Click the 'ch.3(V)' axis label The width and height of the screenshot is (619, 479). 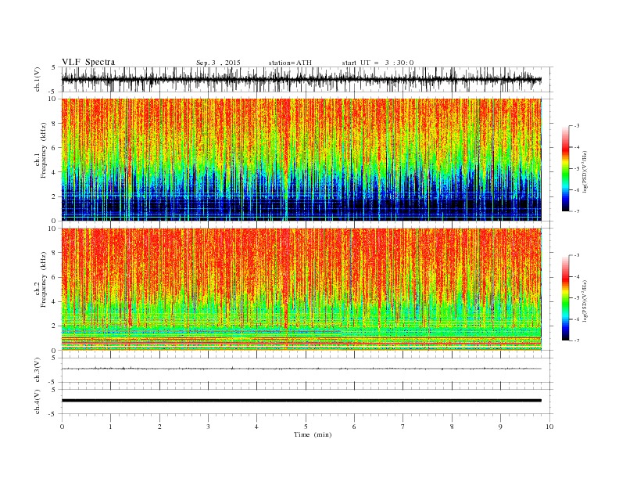click(38, 370)
